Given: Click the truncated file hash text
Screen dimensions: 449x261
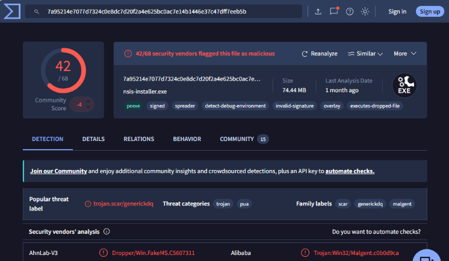Looking at the screenshot, I should pos(192,79).
